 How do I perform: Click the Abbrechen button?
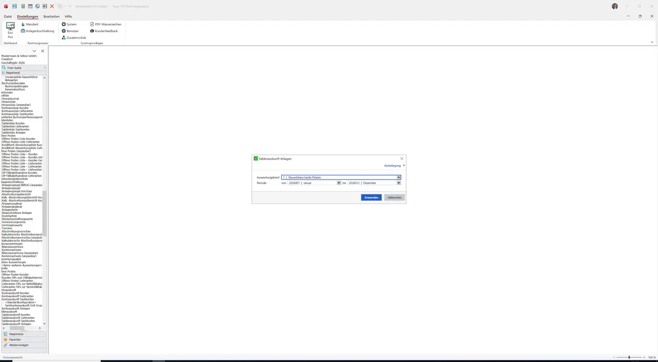click(394, 197)
